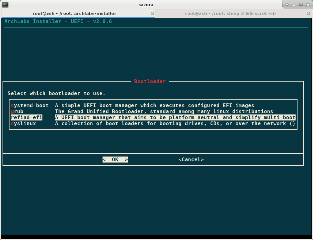Click the refind-efi description about multi-boot
Viewport: 313px width, 240px height.
point(175,117)
